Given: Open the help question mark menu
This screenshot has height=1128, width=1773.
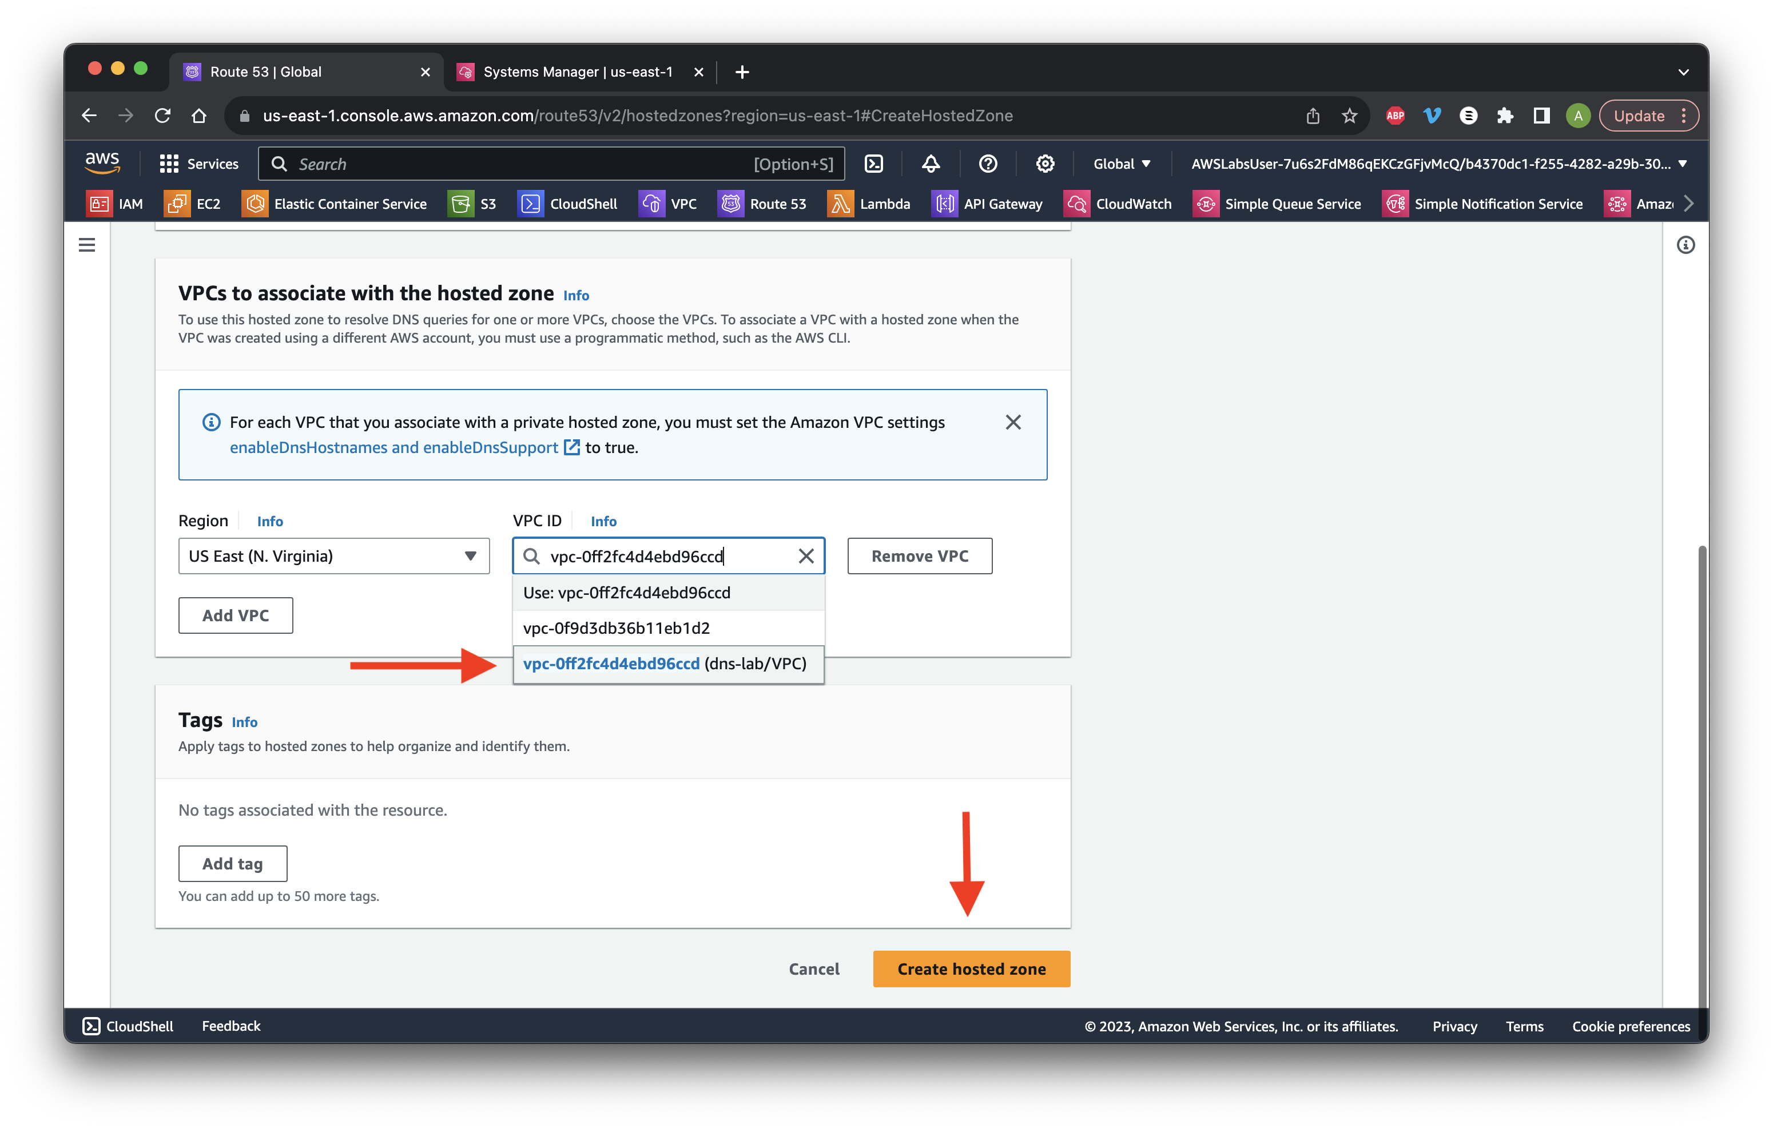Looking at the screenshot, I should pyautogui.click(x=988, y=164).
